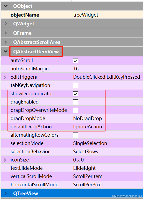Edit the autoScrollMargin value 16

tap(76, 69)
